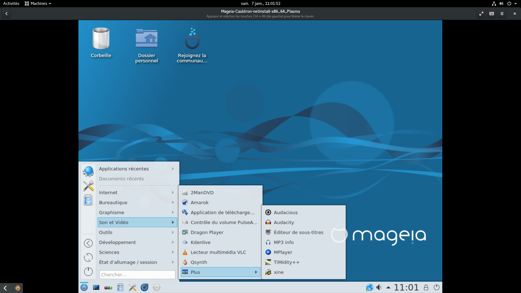Click the power icon in menu sidebar
521x293 pixels.
(88, 272)
